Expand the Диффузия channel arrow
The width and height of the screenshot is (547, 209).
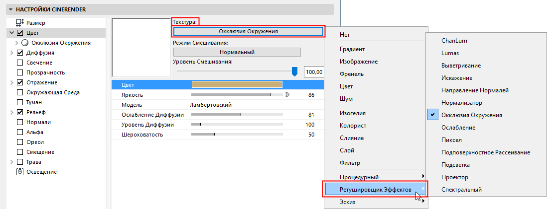(12, 53)
